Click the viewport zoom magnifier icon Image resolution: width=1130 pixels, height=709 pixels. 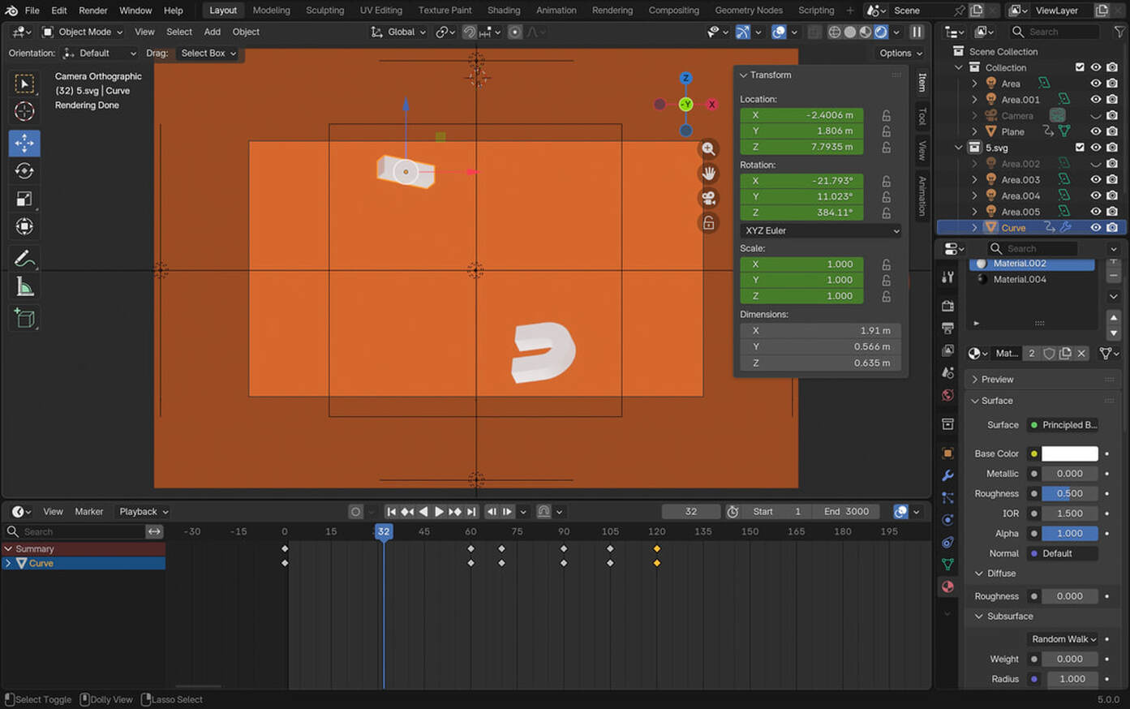pos(708,149)
